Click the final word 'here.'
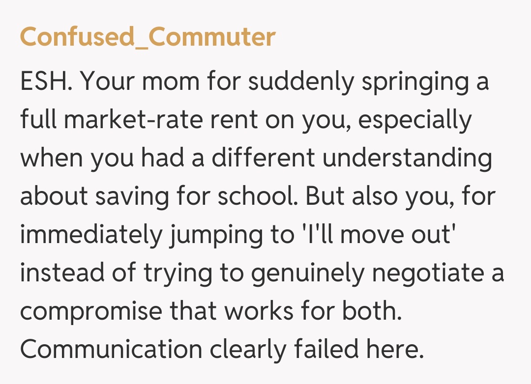Image resolution: width=531 pixels, height=384 pixels. [x=395, y=349]
